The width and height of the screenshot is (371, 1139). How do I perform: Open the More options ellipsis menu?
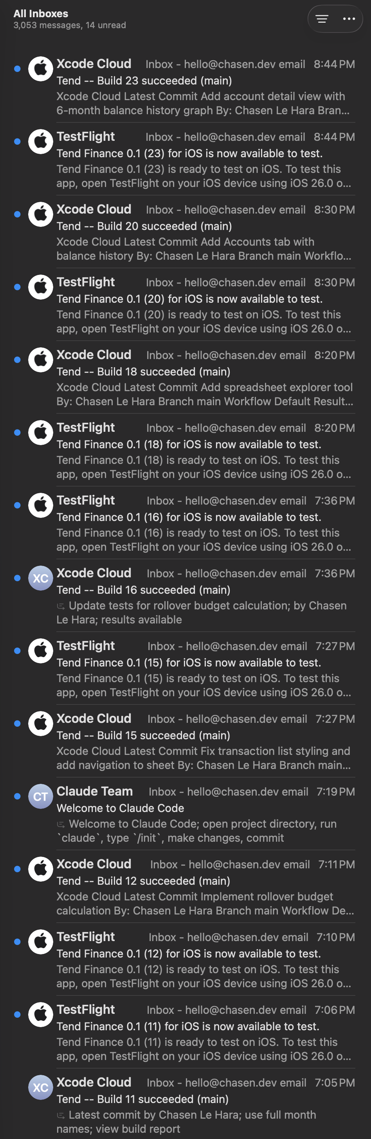pyautogui.click(x=349, y=18)
